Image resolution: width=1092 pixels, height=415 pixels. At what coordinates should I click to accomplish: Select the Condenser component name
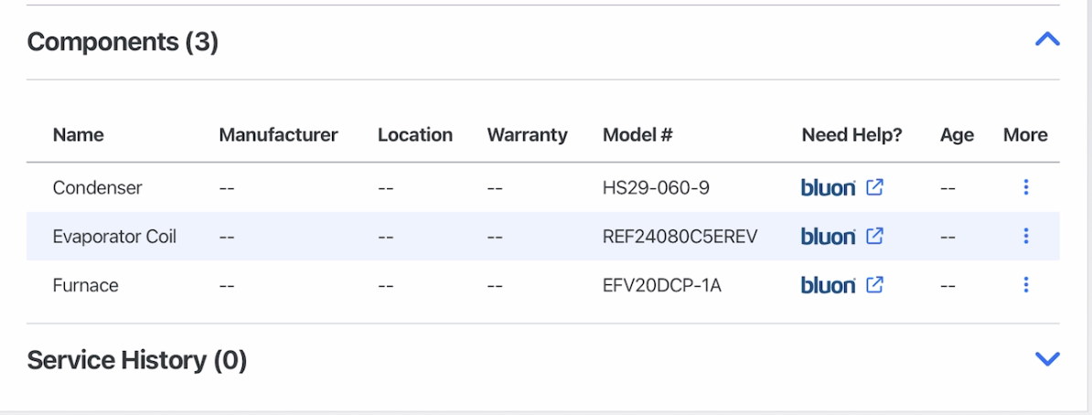pos(98,187)
